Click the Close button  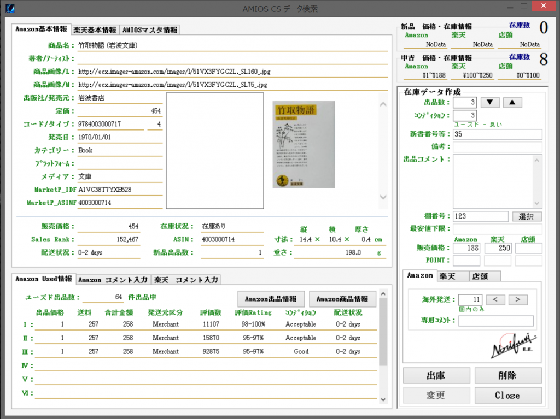[x=508, y=395]
